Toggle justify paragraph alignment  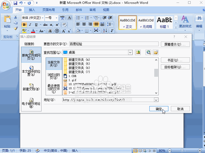tap(96, 24)
